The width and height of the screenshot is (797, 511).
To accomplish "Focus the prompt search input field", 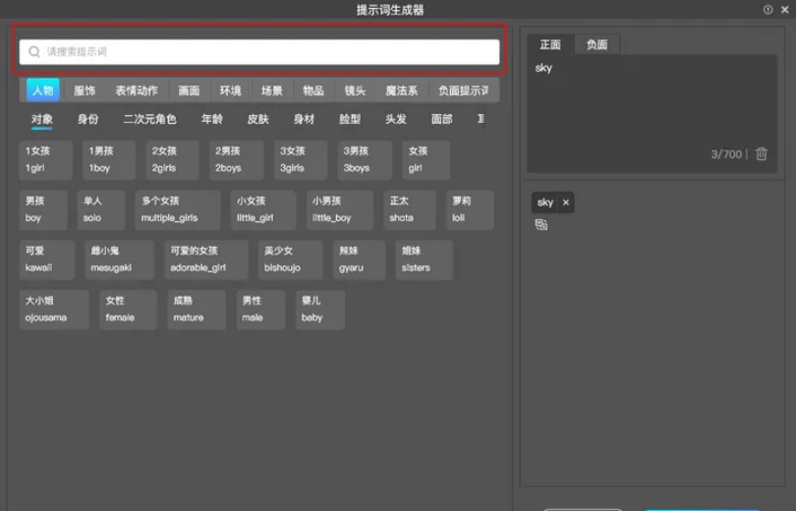I will (259, 52).
